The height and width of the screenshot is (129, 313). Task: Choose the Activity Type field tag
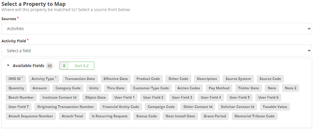pos(44,79)
